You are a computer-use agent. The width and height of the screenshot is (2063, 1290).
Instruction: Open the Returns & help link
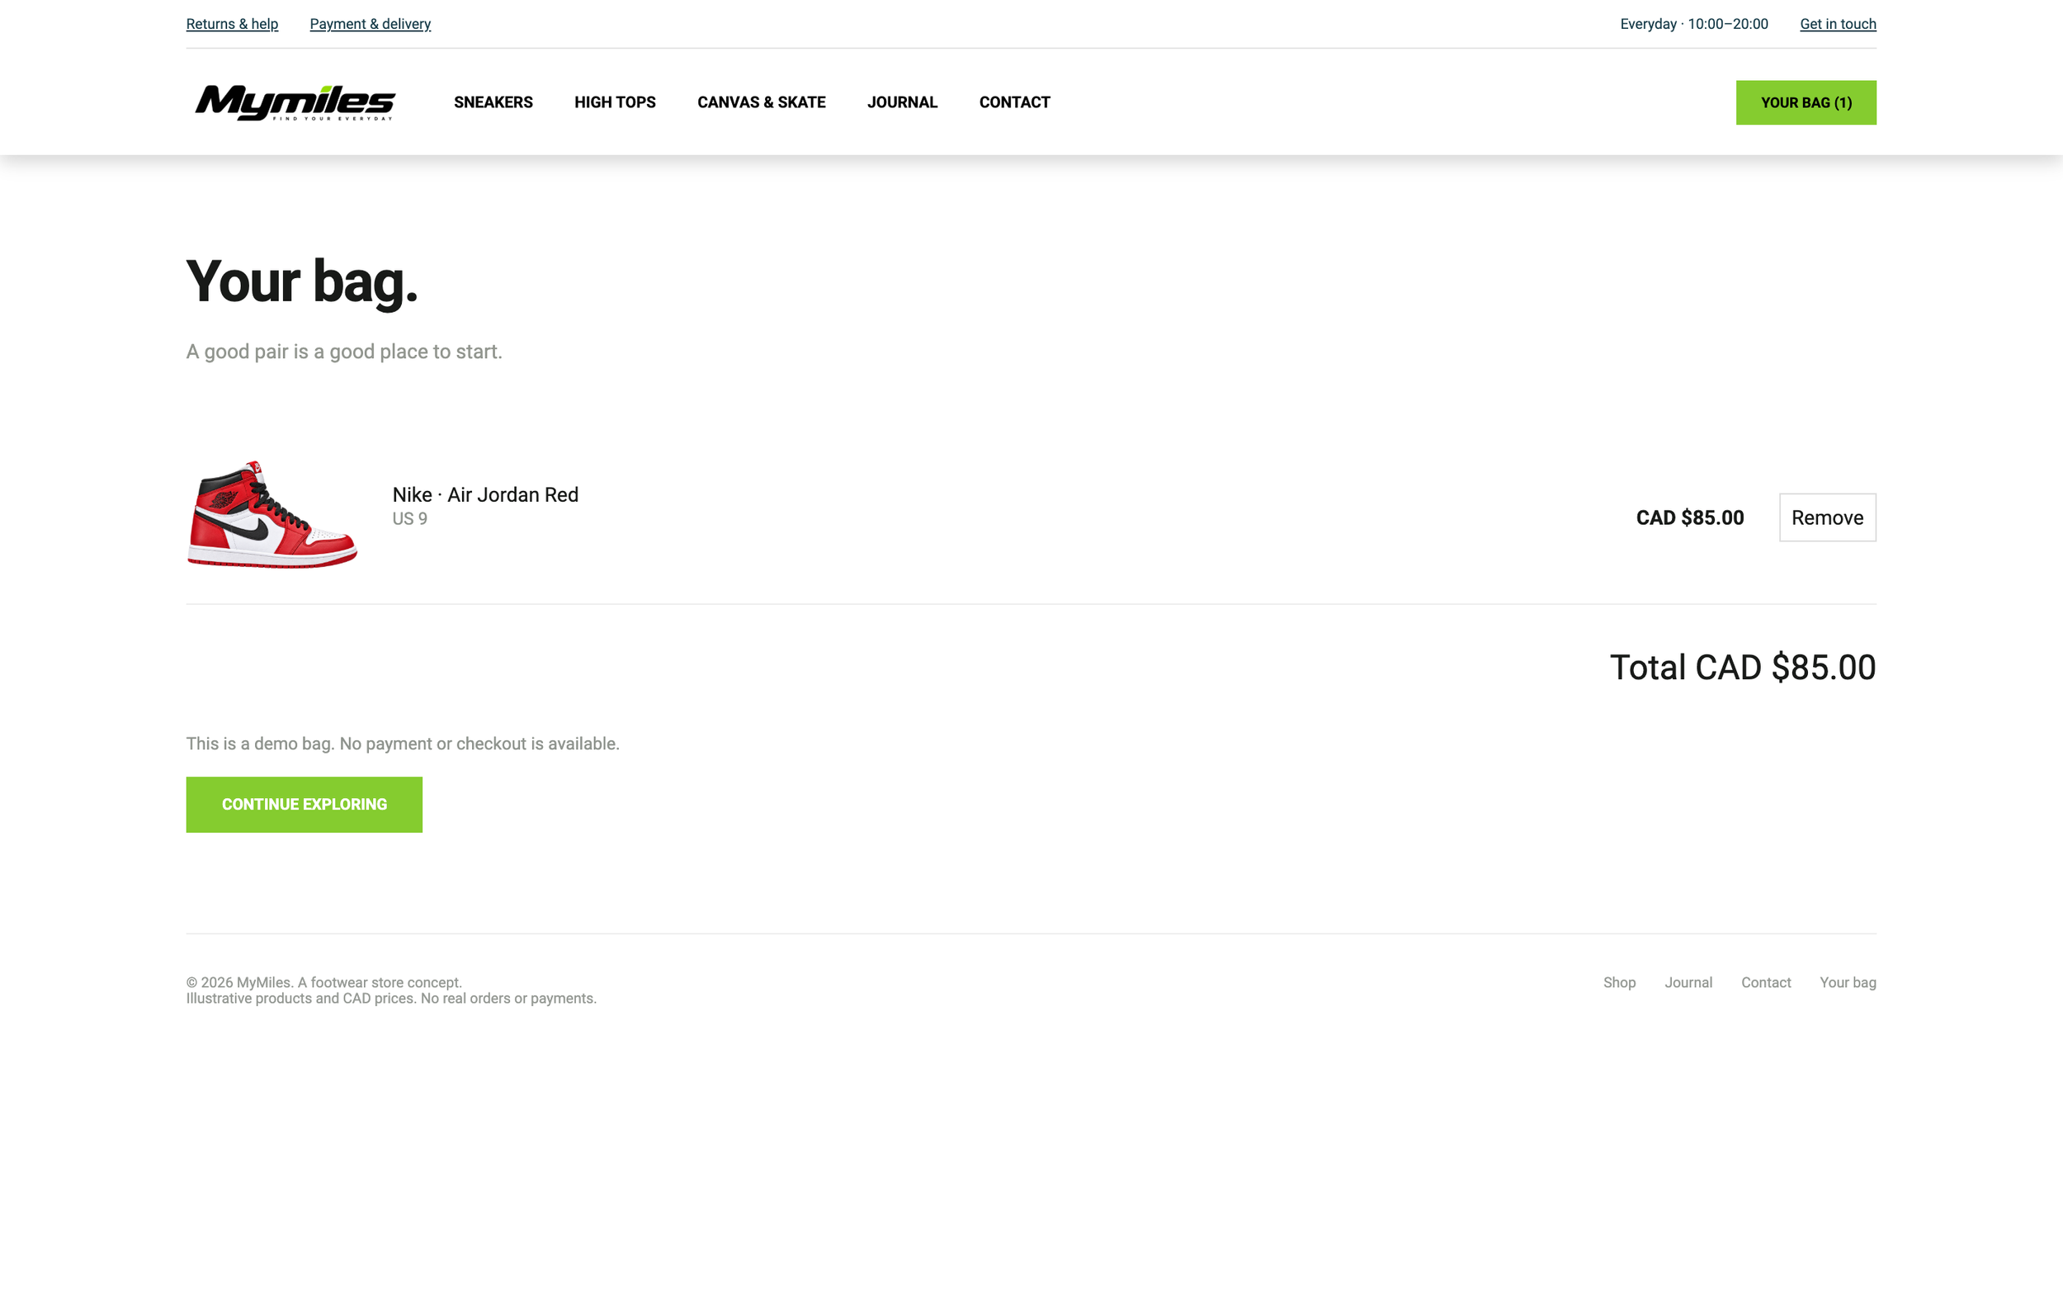click(232, 24)
